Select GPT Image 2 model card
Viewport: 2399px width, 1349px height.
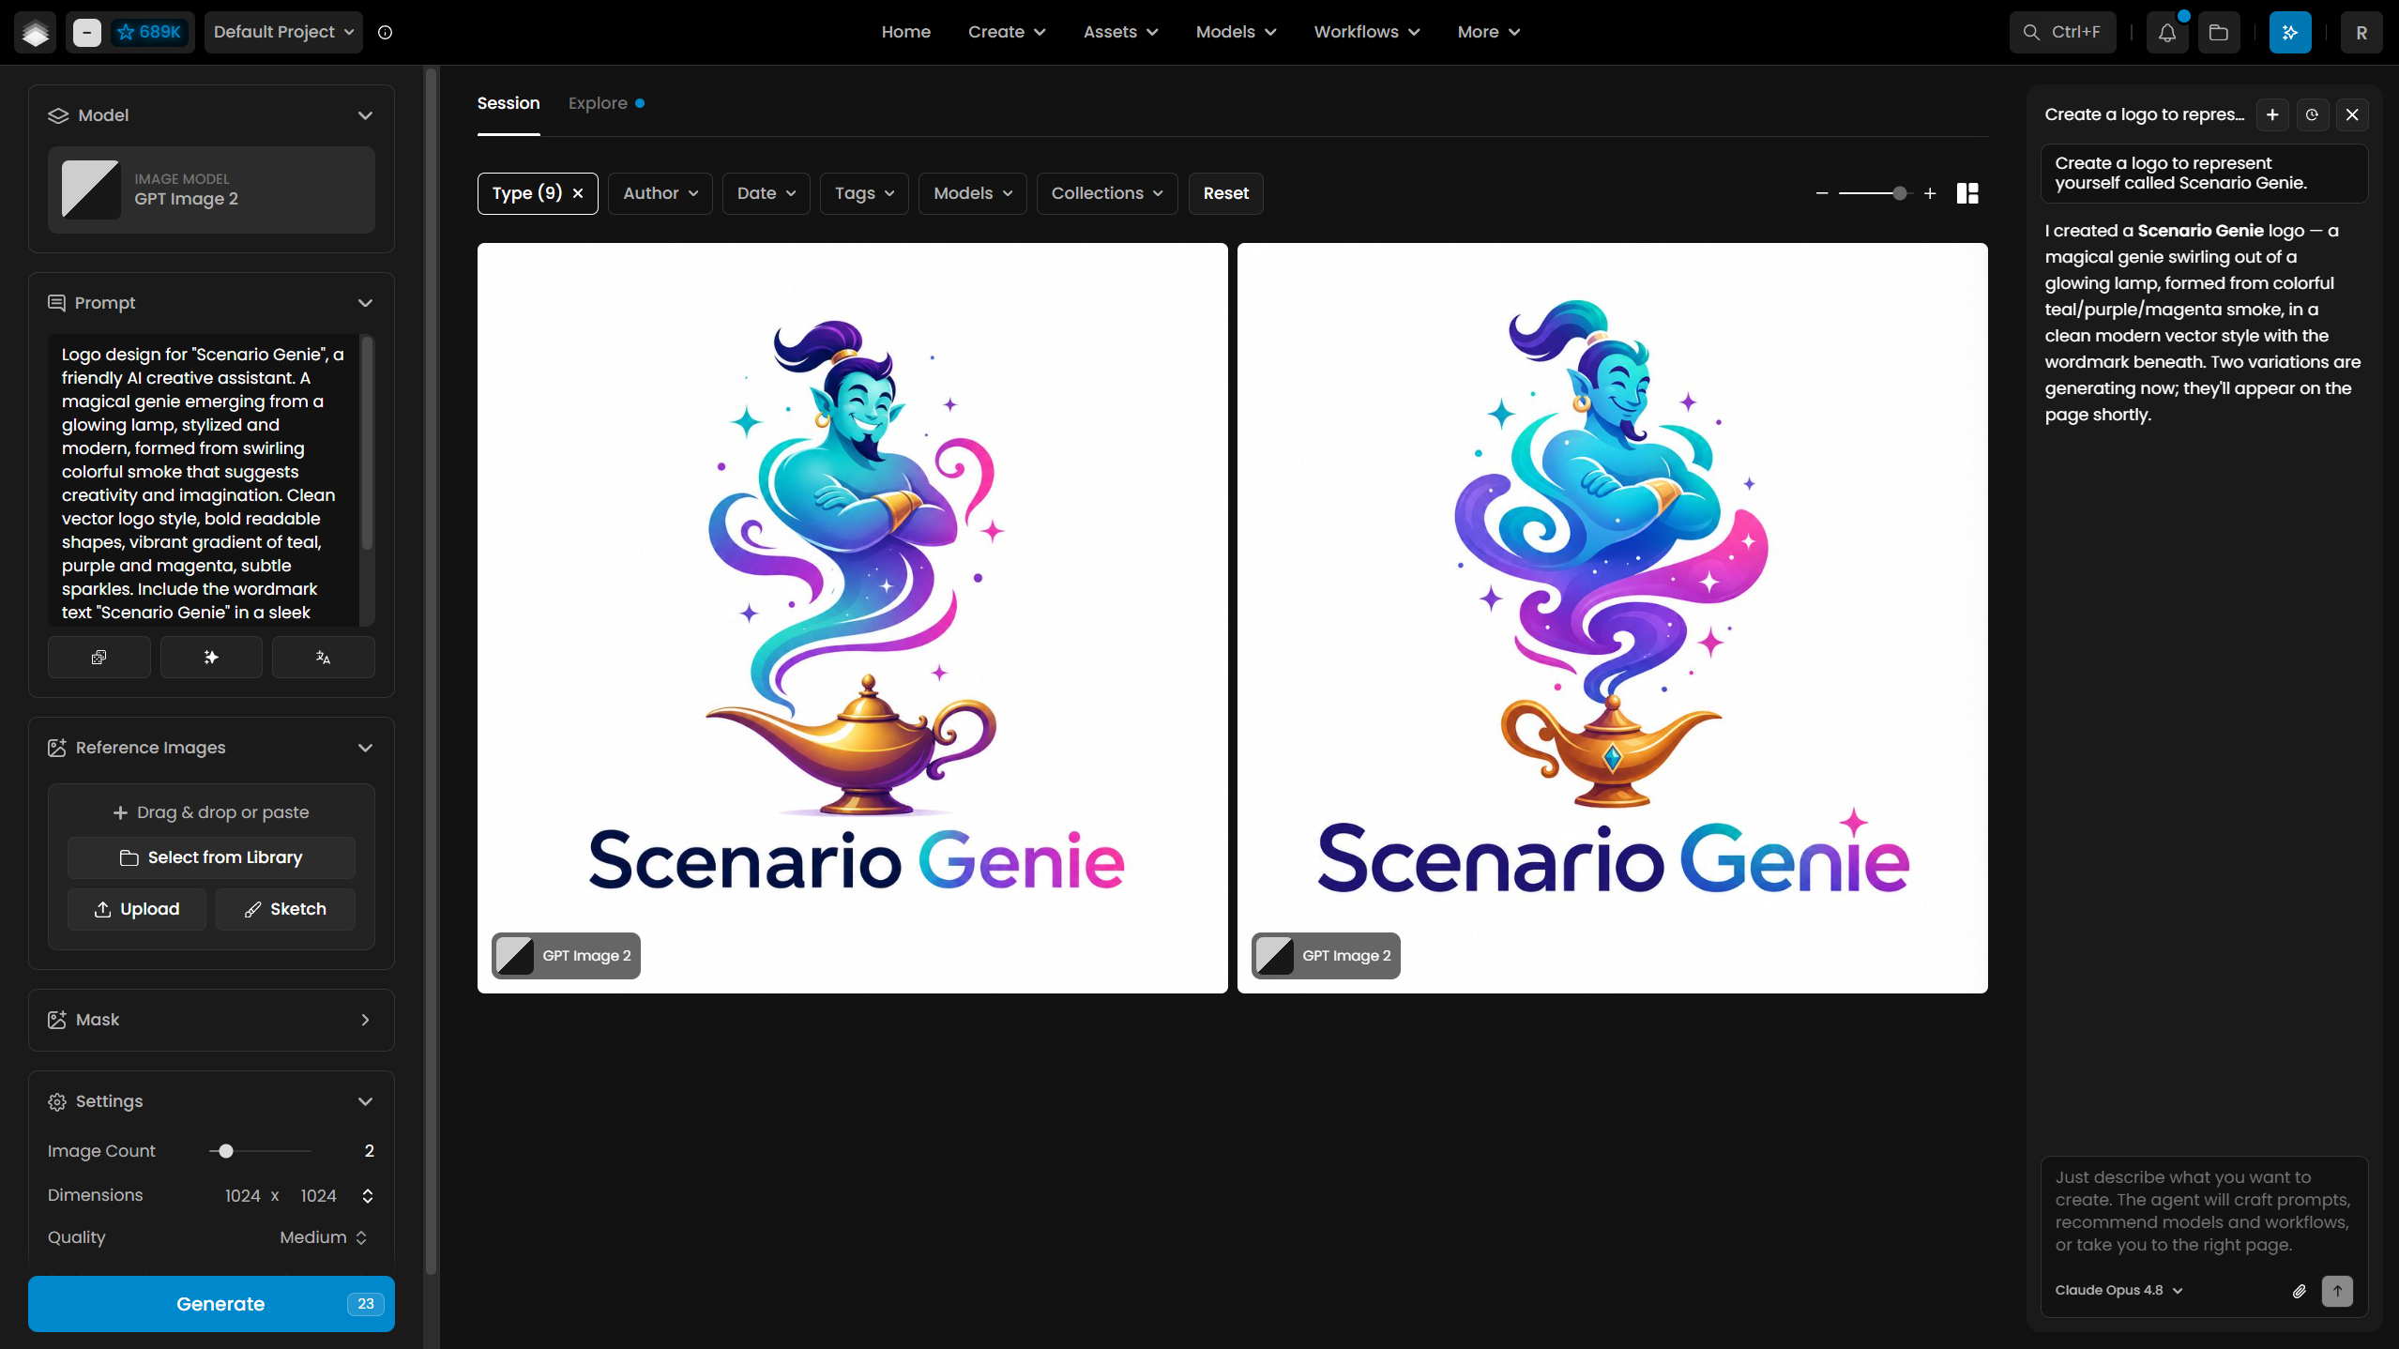(x=211, y=189)
